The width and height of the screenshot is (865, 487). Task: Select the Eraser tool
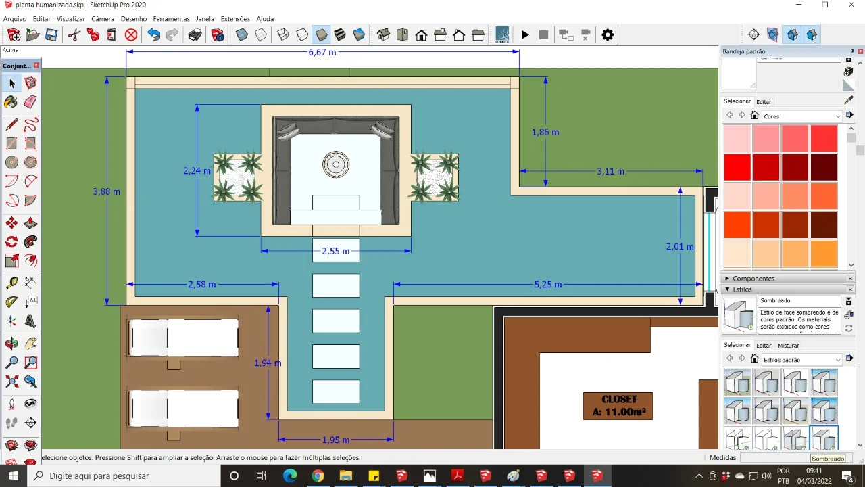point(30,102)
